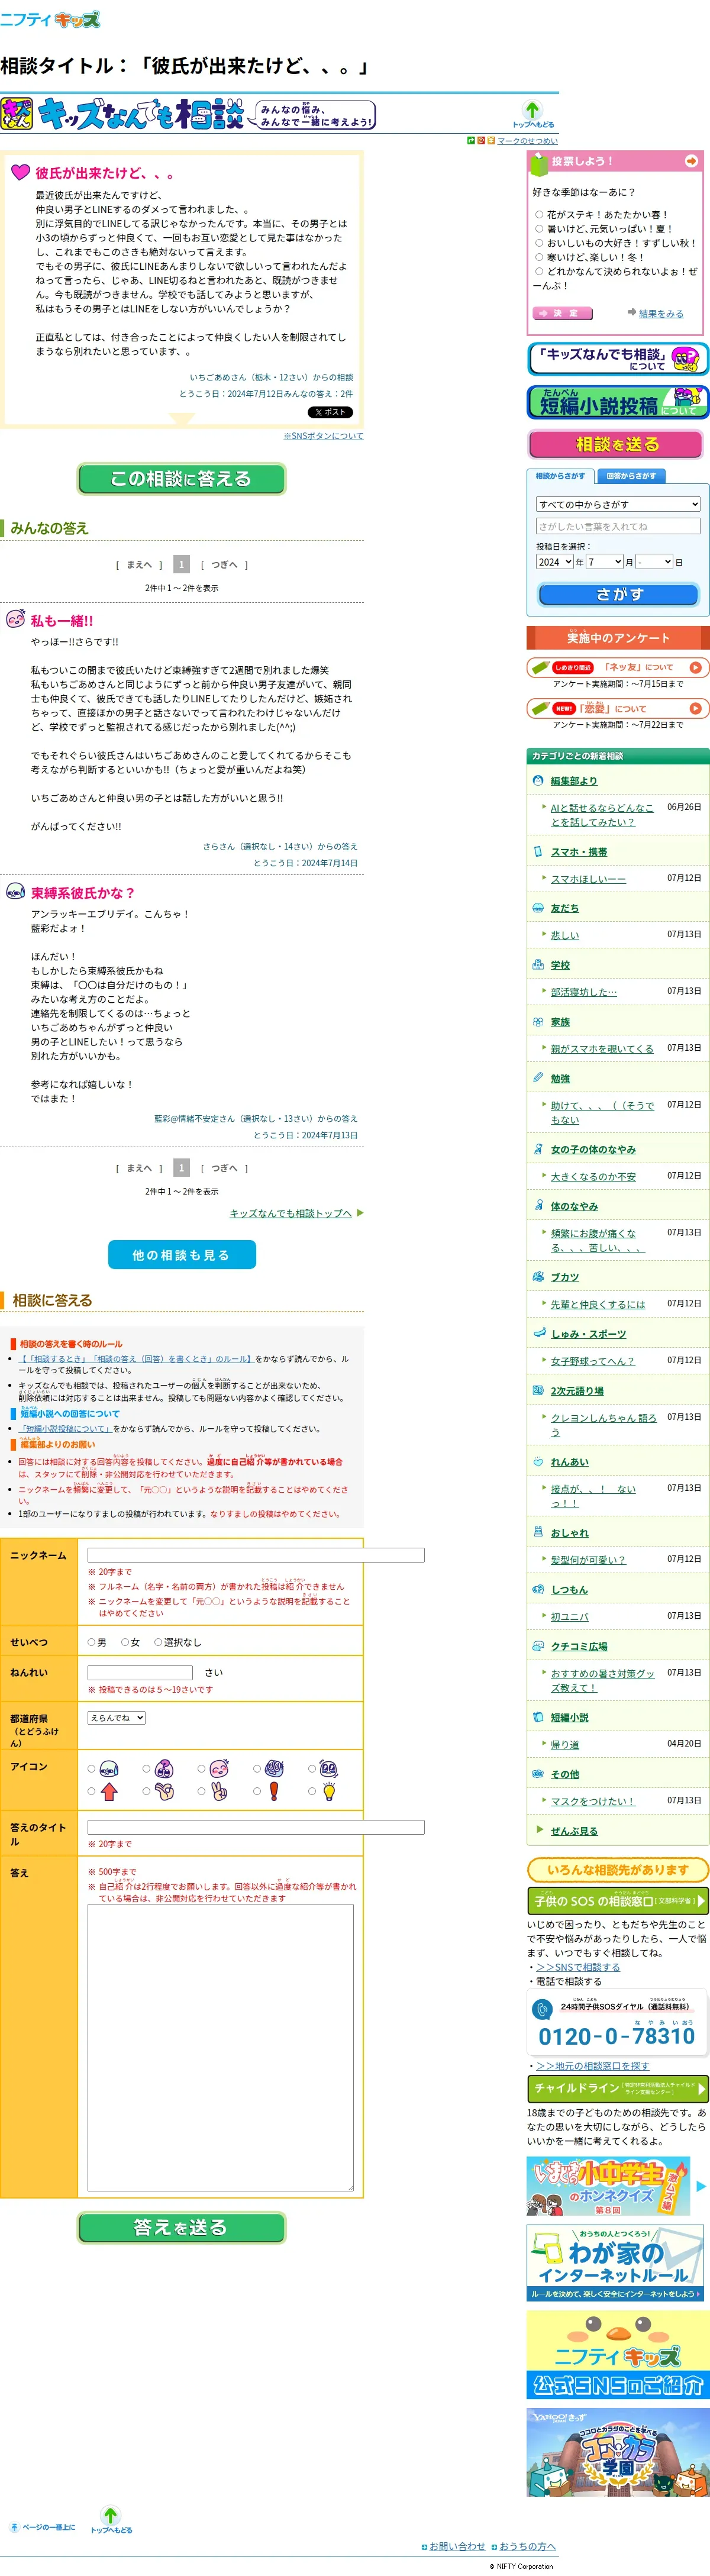Click the おしゃれ category icon
Image resolution: width=710 pixels, height=2576 pixels.
(539, 1532)
